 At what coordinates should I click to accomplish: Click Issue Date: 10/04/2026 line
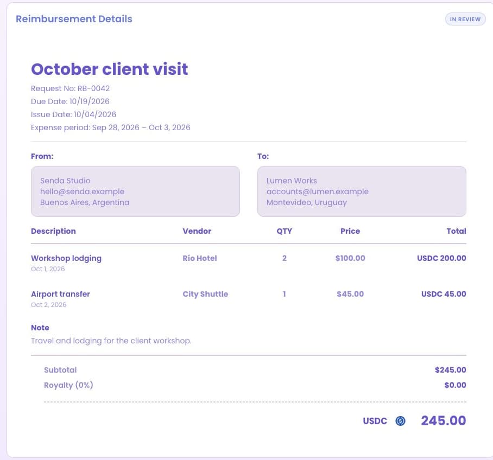tap(74, 114)
